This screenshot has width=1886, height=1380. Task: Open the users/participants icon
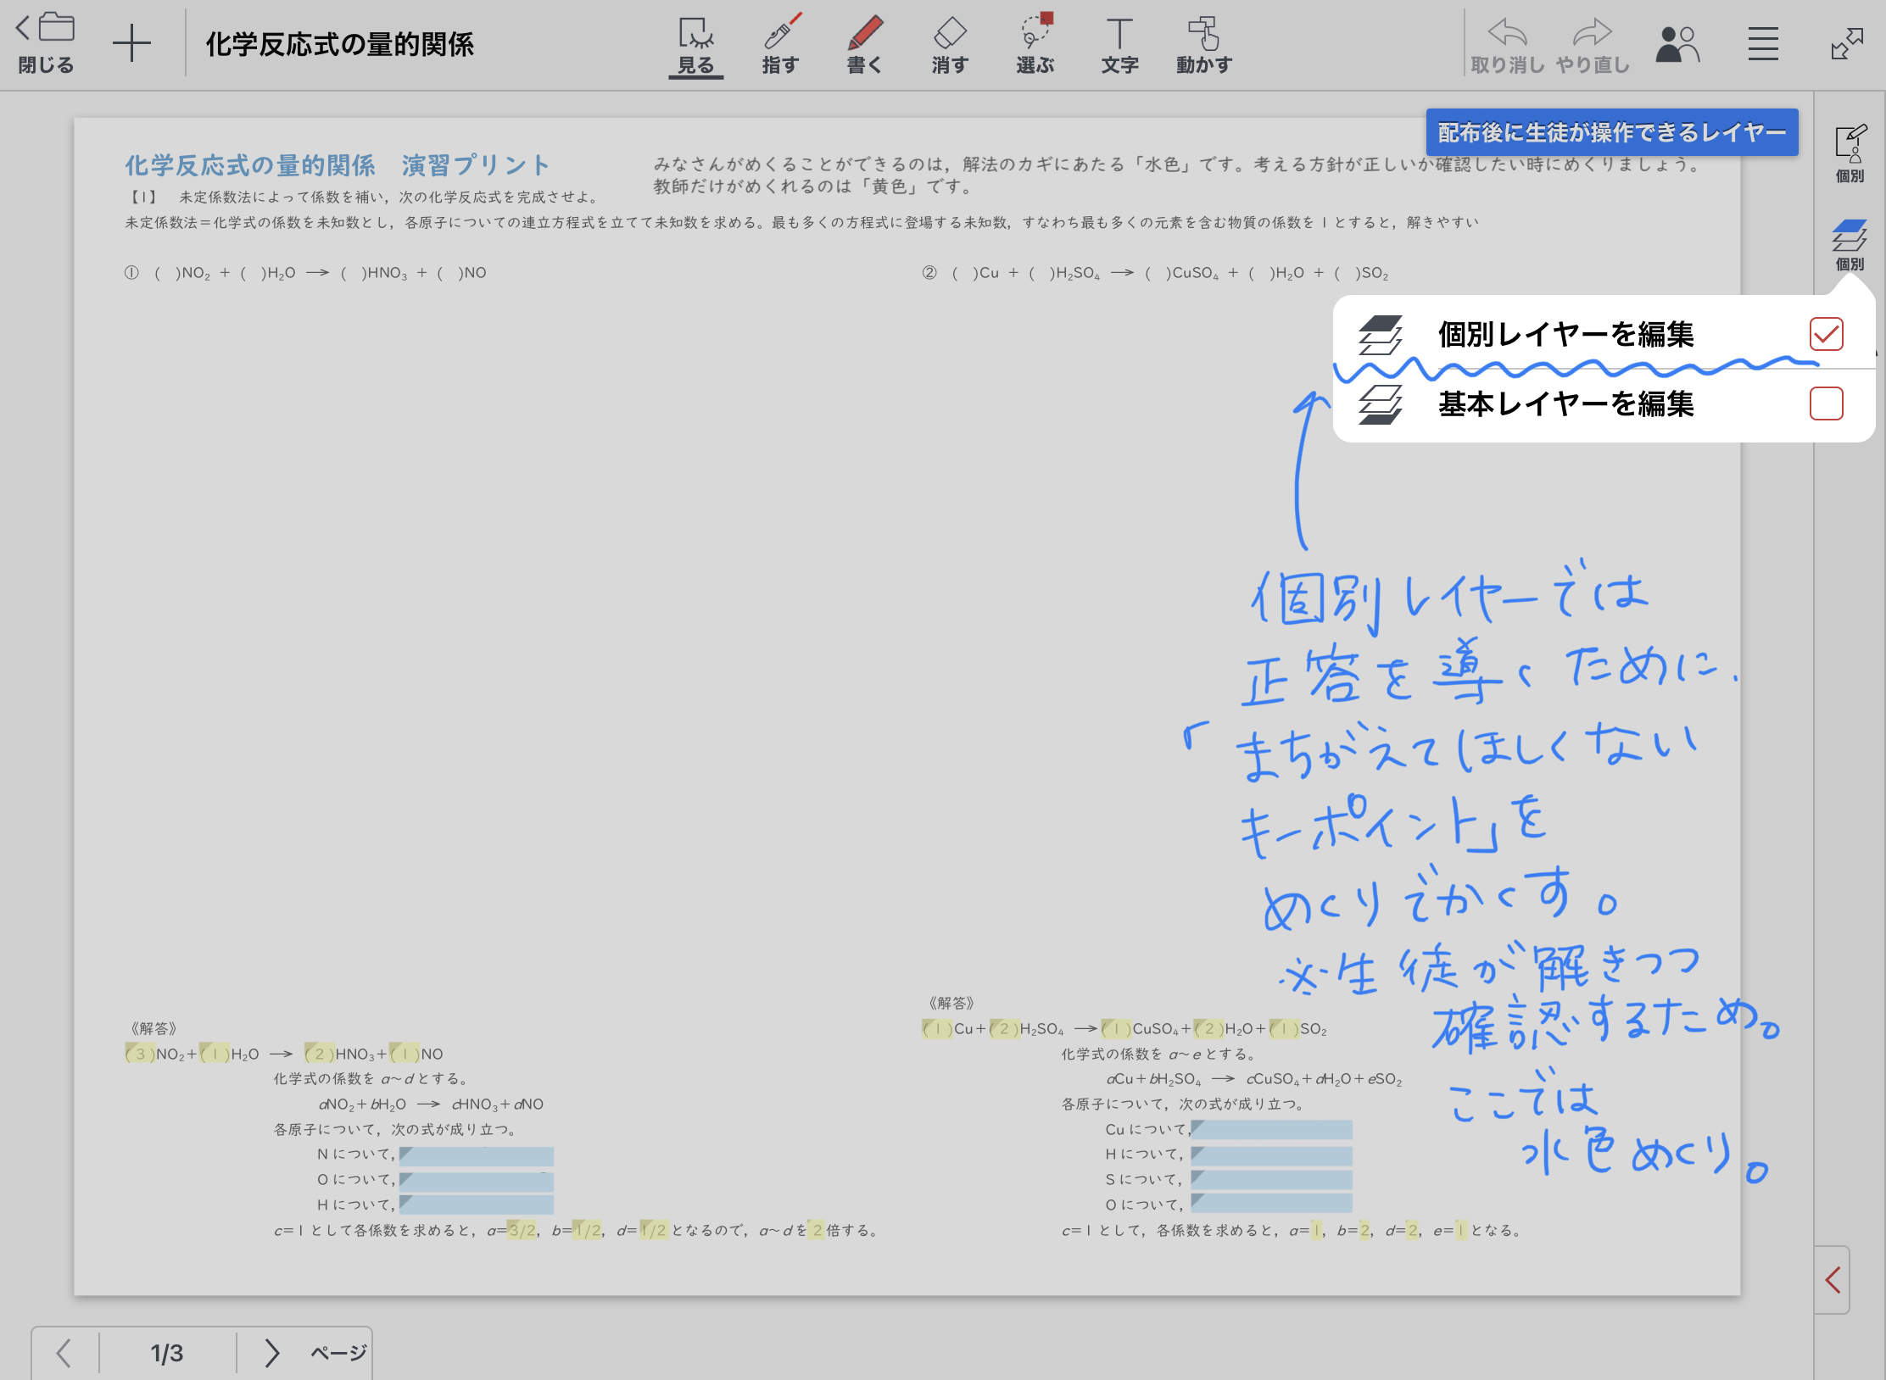pyautogui.click(x=1677, y=44)
